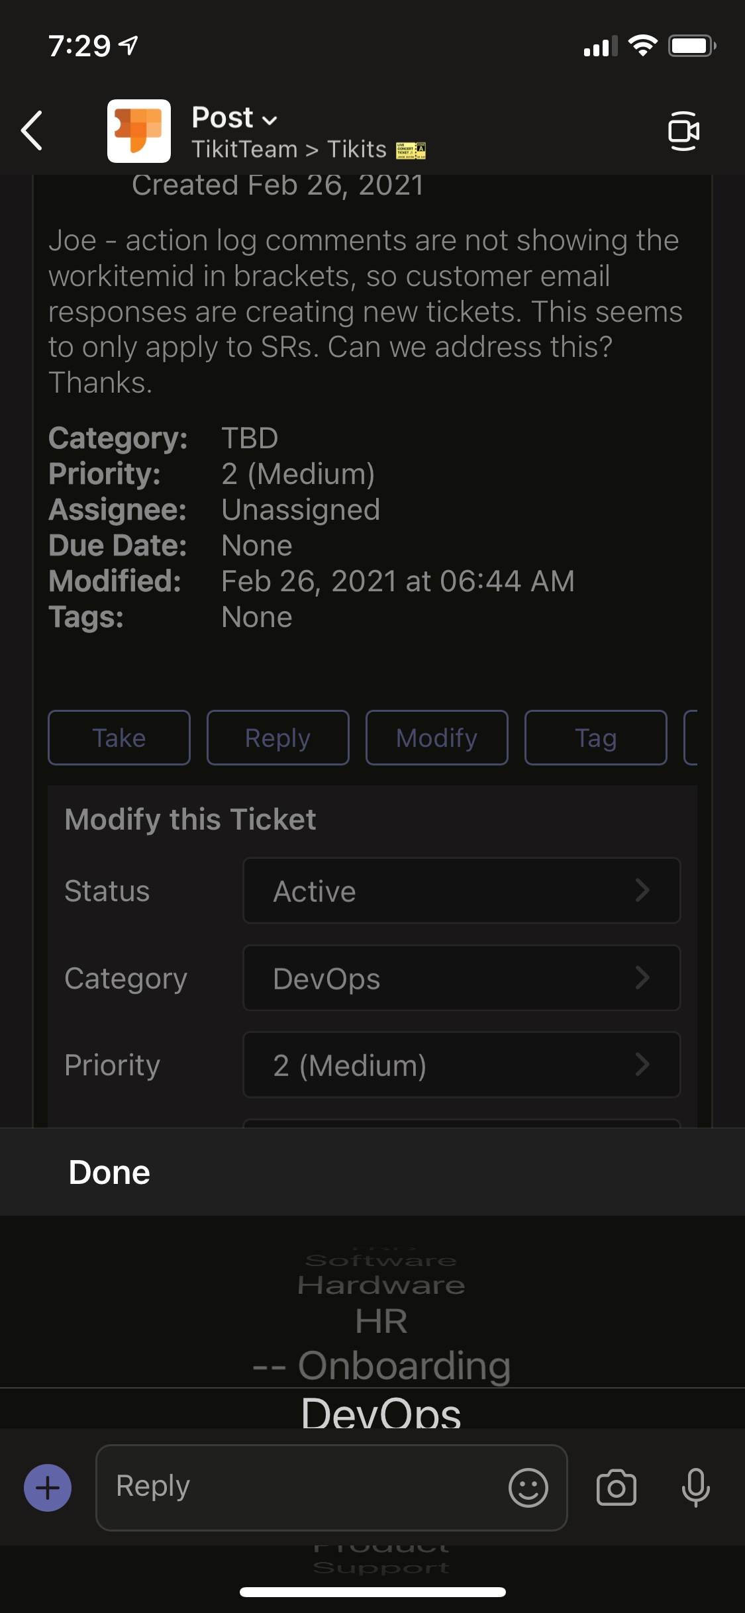Start a meeting with the video camera icon

(685, 130)
